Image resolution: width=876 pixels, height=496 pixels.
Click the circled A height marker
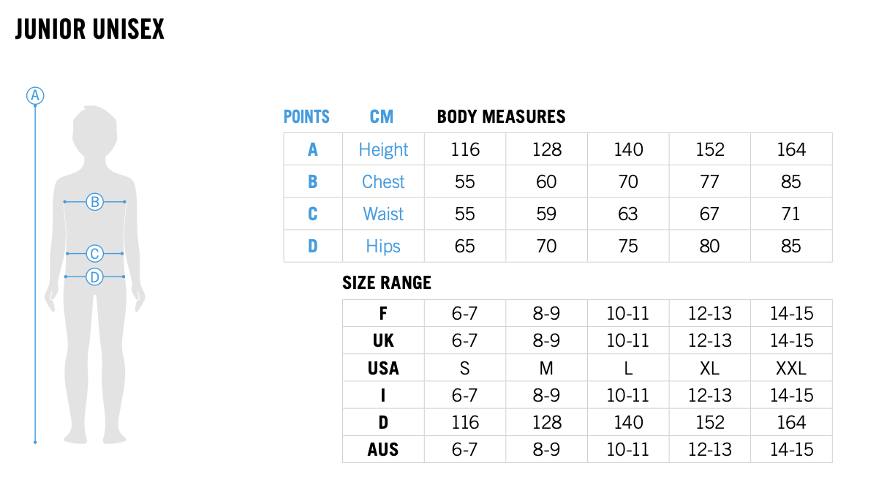click(x=35, y=95)
